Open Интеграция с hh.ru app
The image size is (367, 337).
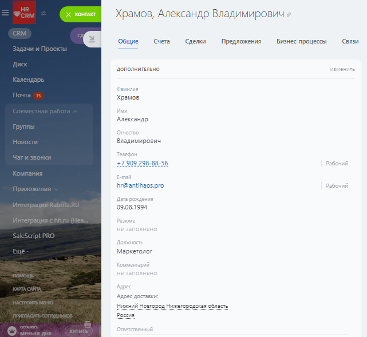coord(50,220)
